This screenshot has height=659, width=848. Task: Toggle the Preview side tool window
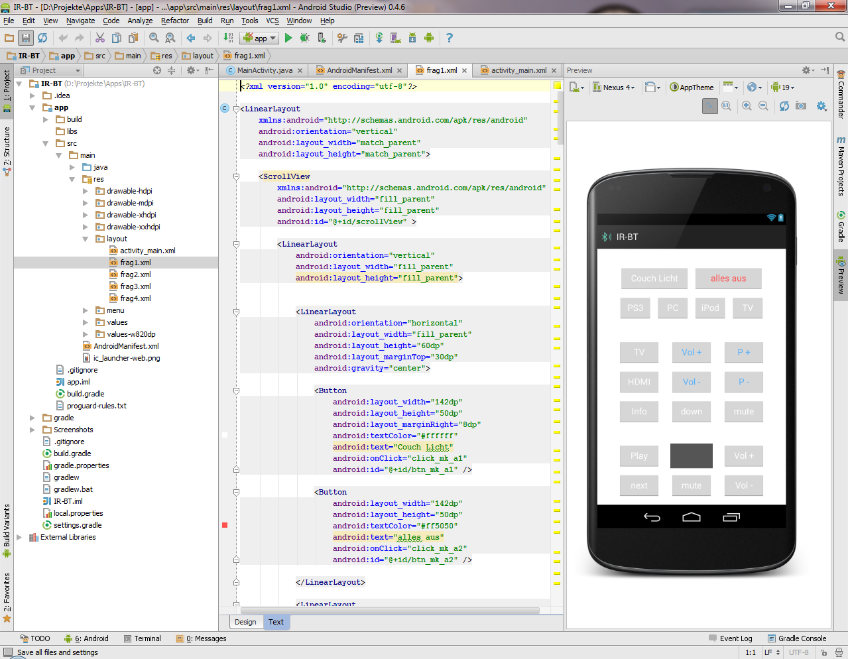[841, 276]
